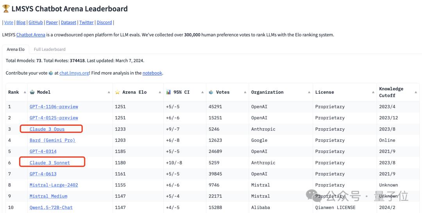Click sort arrow in Model header

tap(109, 92)
